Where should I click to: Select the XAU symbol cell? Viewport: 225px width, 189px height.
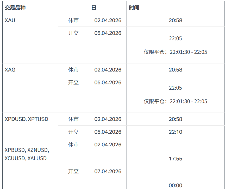(10, 20)
